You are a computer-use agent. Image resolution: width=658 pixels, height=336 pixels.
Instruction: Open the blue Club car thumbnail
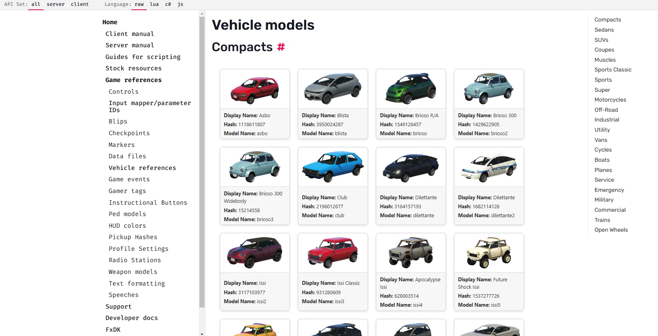pyautogui.click(x=333, y=167)
